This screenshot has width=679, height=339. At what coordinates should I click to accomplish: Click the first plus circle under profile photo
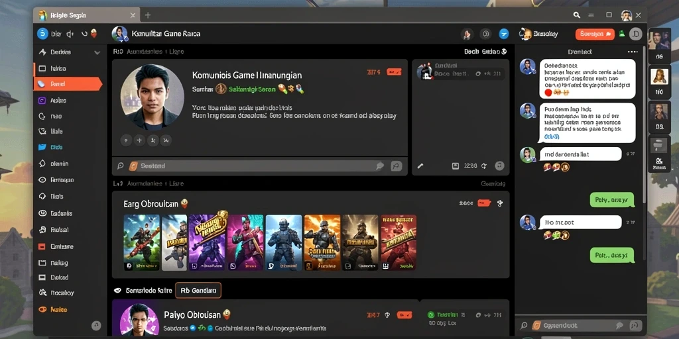coord(126,140)
